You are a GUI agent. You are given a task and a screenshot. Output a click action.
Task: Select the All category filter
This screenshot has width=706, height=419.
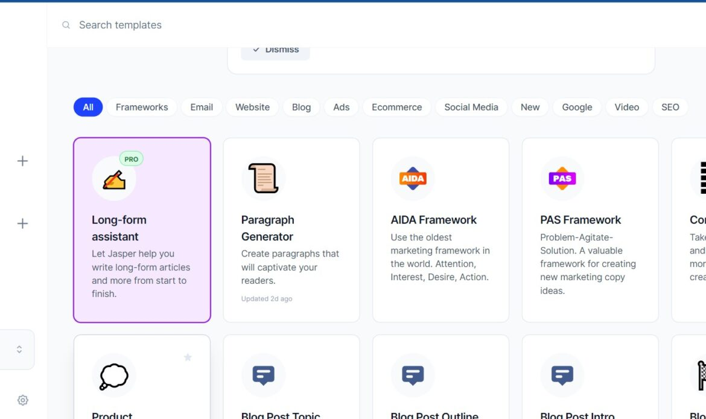(x=88, y=107)
